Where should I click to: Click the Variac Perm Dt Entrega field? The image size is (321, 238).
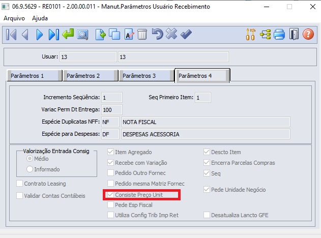pos(112,110)
